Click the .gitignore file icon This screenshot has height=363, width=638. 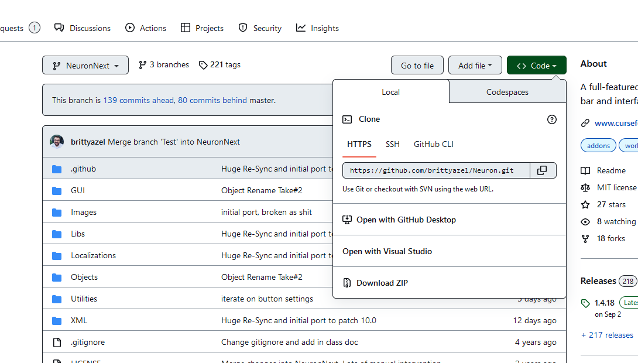pyautogui.click(x=57, y=343)
